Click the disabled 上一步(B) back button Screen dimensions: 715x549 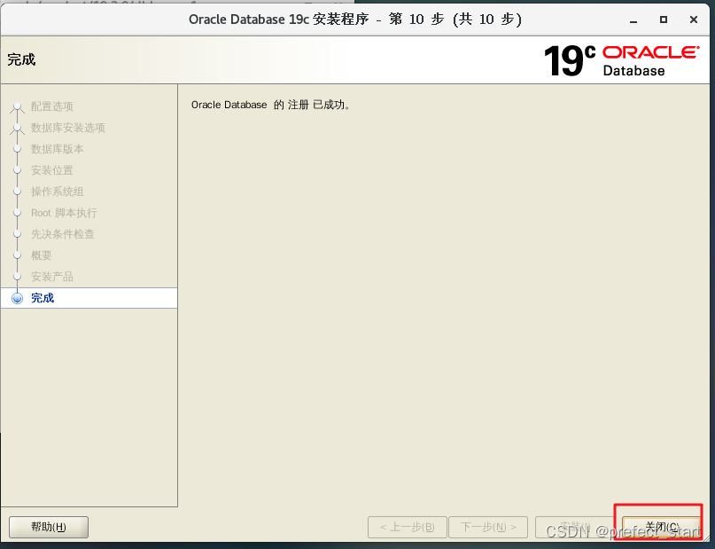tap(408, 527)
